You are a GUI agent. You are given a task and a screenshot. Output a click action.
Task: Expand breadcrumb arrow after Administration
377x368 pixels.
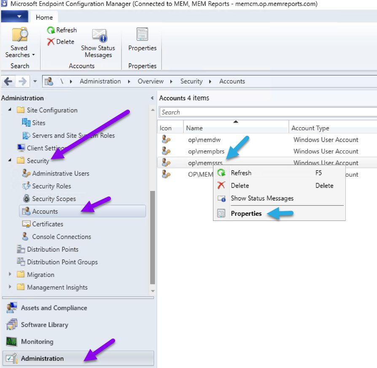click(x=129, y=81)
